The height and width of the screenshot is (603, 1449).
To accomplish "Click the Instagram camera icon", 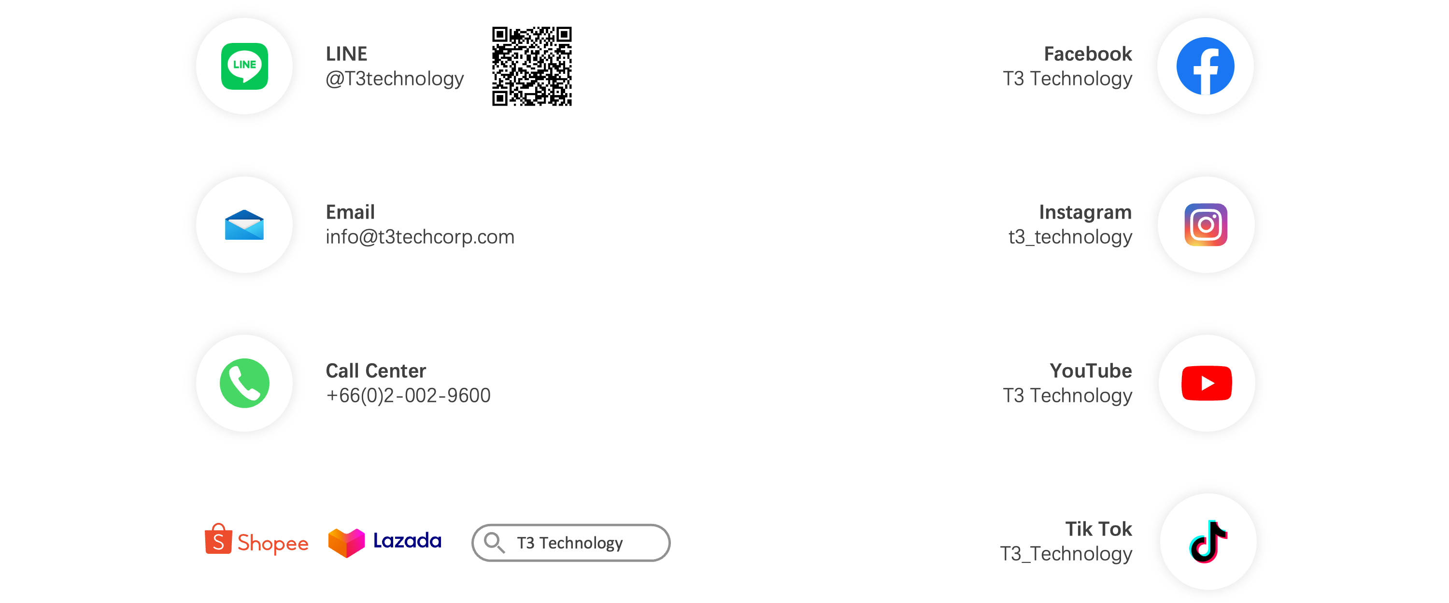I will pos(1206,225).
